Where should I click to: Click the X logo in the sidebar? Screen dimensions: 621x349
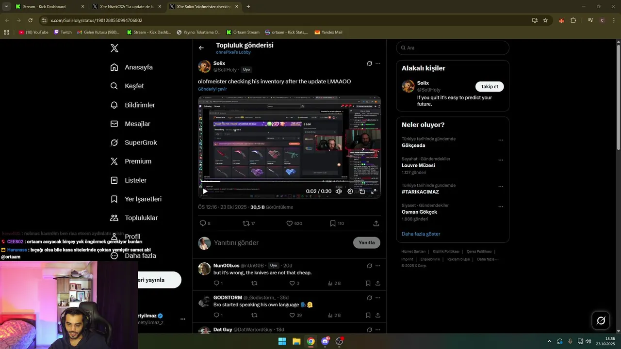tap(114, 48)
